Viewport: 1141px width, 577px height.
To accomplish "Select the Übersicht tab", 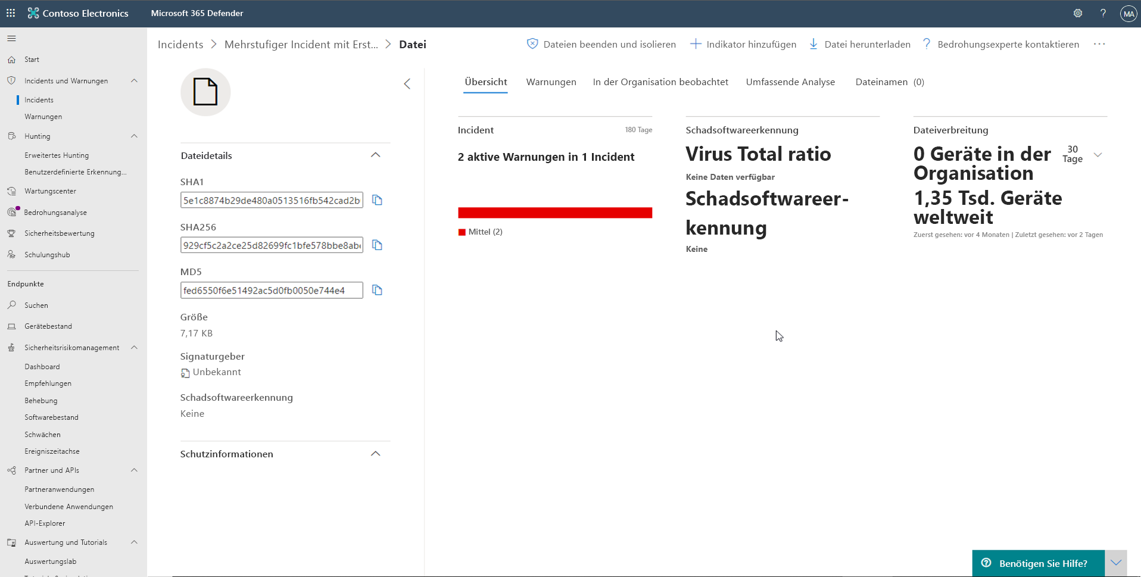I will click(486, 82).
